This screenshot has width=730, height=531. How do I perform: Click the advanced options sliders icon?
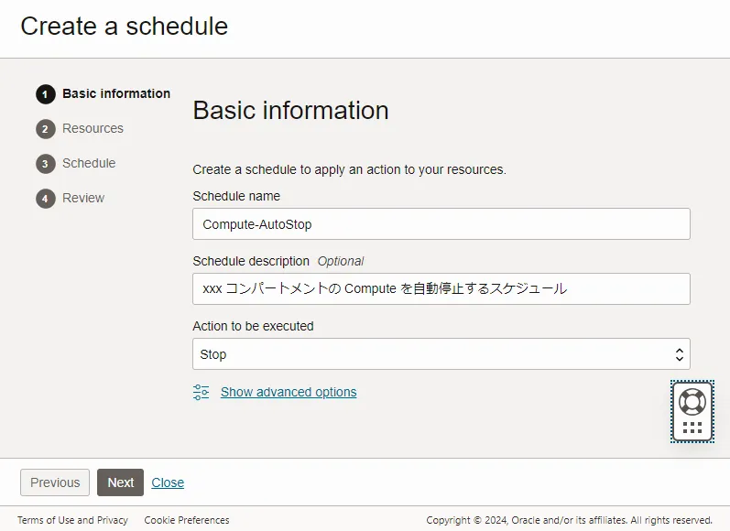pos(202,393)
